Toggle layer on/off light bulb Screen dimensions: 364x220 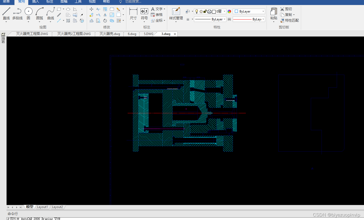click(x=197, y=11)
